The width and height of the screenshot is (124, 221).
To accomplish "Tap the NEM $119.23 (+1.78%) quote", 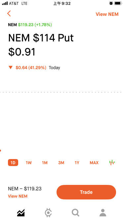I will point(30,25).
